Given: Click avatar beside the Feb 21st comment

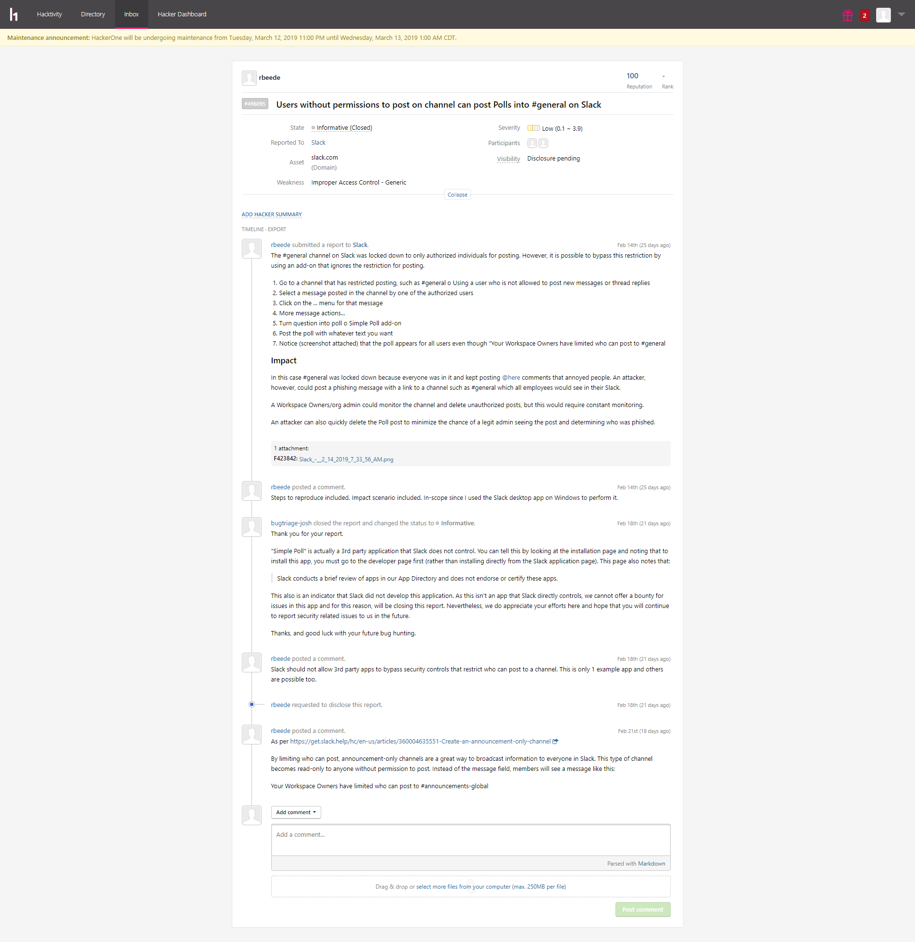Looking at the screenshot, I should pos(251,734).
